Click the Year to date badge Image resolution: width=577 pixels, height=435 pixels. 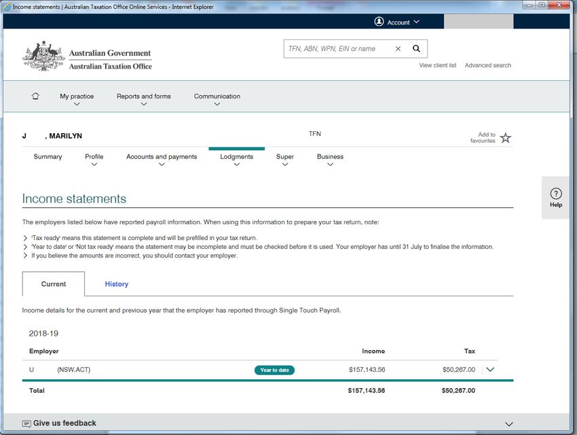pyautogui.click(x=274, y=370)
